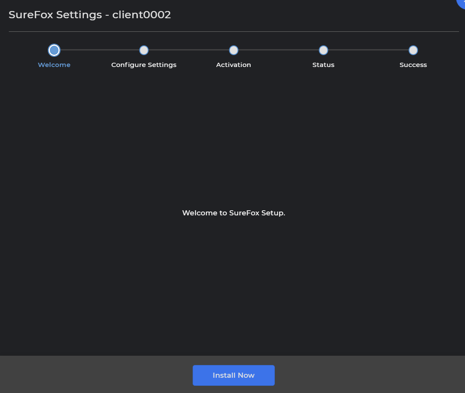This screenshot has width=465, height=393.
Task: Go to the Welcome step label
Action: [54, 65]
